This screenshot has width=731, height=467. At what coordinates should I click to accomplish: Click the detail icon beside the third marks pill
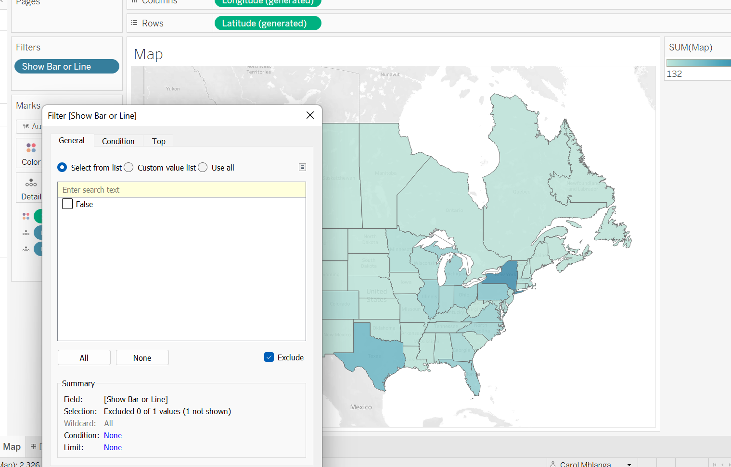coord(26,249)
